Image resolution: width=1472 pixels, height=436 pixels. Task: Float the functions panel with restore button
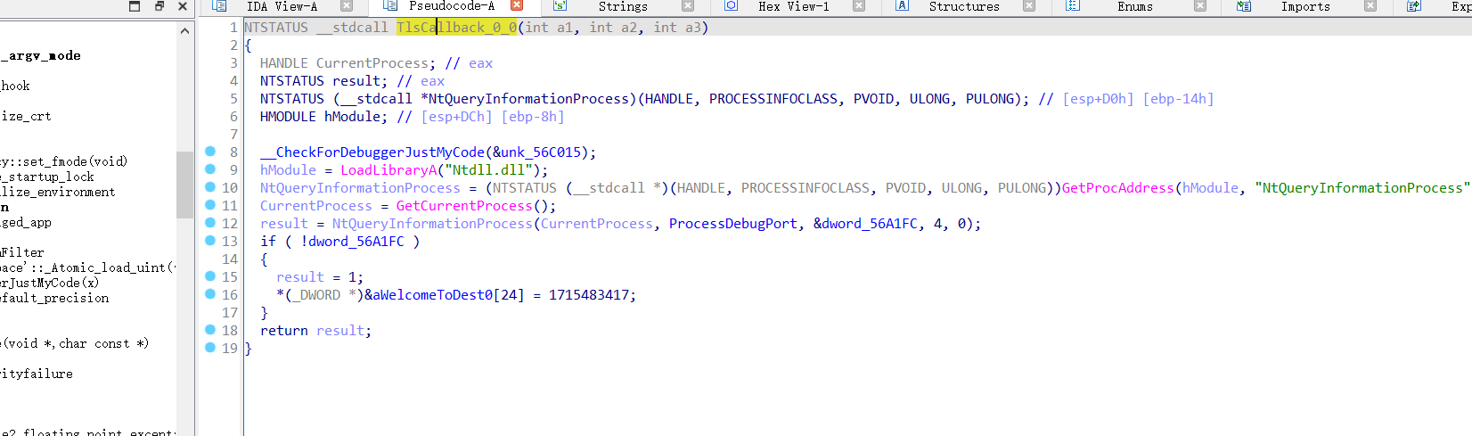[159, 6]
